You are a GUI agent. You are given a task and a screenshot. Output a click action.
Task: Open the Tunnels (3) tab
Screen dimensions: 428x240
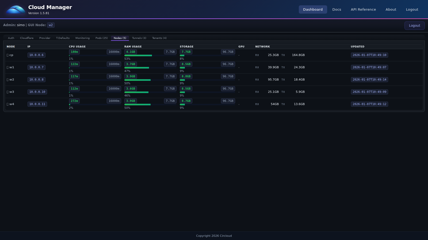pyautogui.click(x=139, y=38)
